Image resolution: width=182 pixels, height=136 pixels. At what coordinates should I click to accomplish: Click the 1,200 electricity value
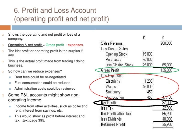click(x=148, y=81)
